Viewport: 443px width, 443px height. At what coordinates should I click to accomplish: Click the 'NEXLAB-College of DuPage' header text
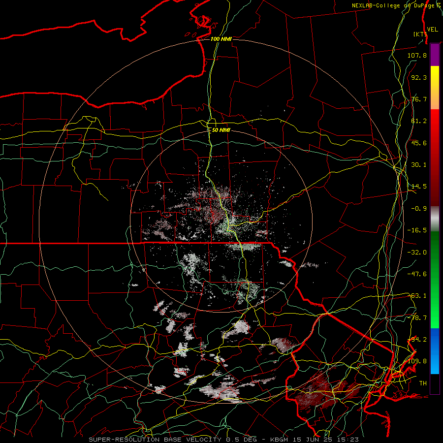point(392,5)
